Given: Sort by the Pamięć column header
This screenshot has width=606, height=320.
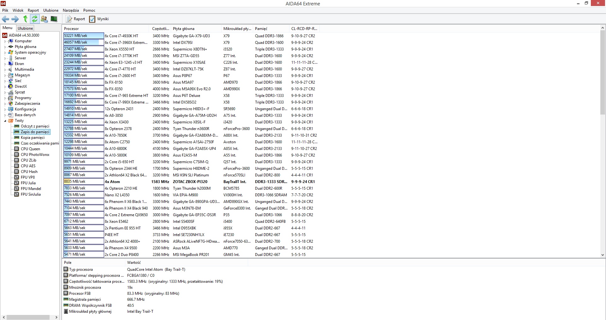Looking at the screenshot, I should tap(271, 29).
